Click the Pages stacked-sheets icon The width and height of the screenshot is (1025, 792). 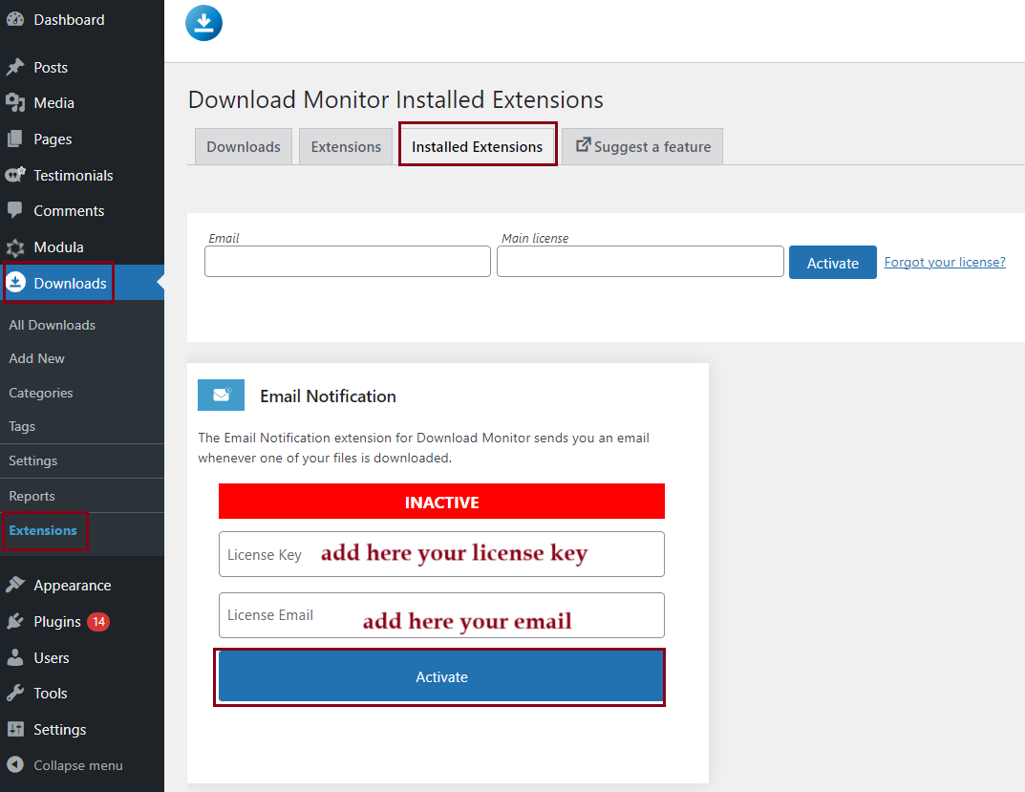coord(15,139)
